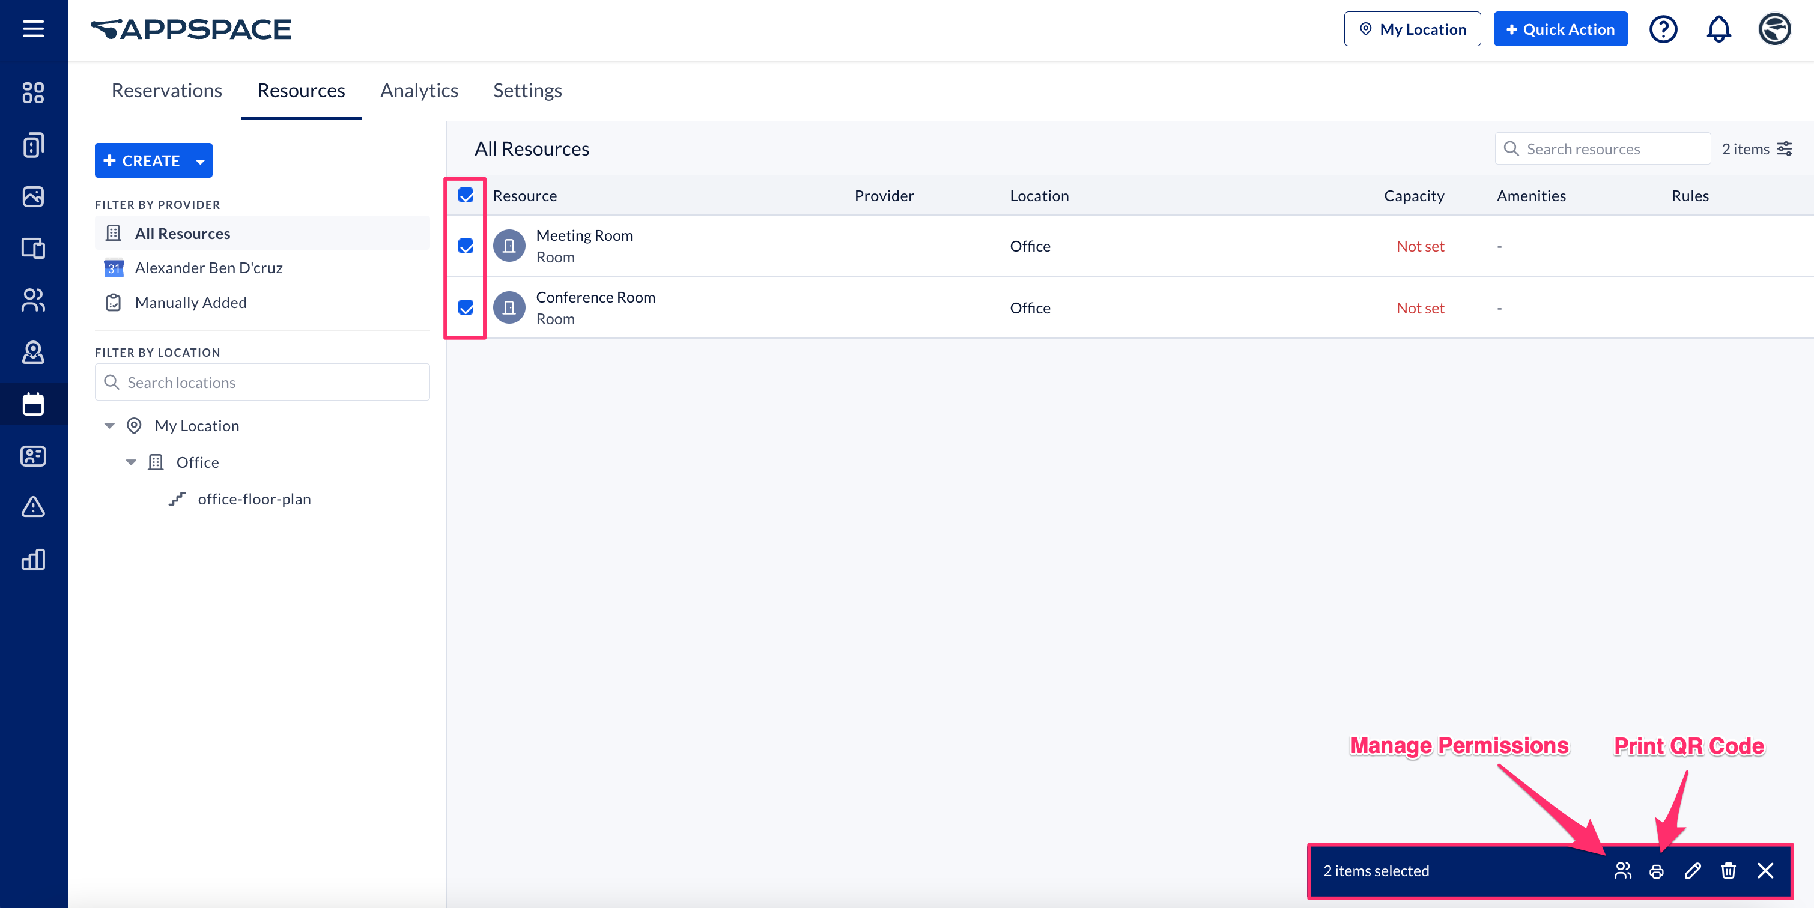Click the edit pencil icon in selection bar
Screen dimensions: 1814x908
[x=1693, y=871]
